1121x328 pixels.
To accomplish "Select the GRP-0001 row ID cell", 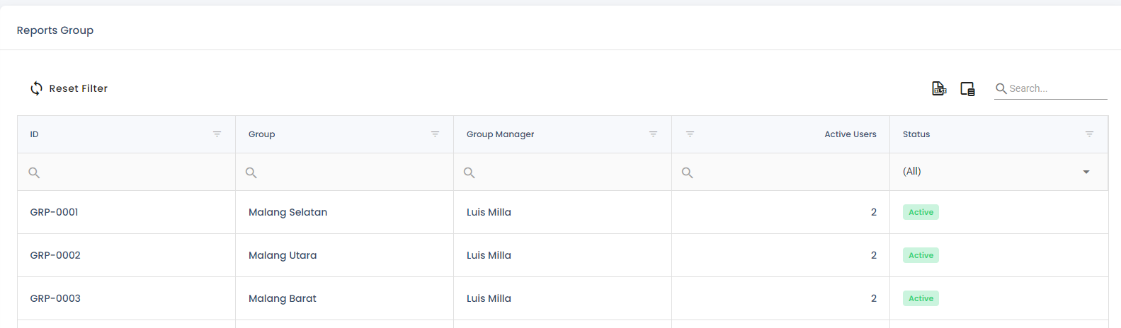I will [55, 212].
